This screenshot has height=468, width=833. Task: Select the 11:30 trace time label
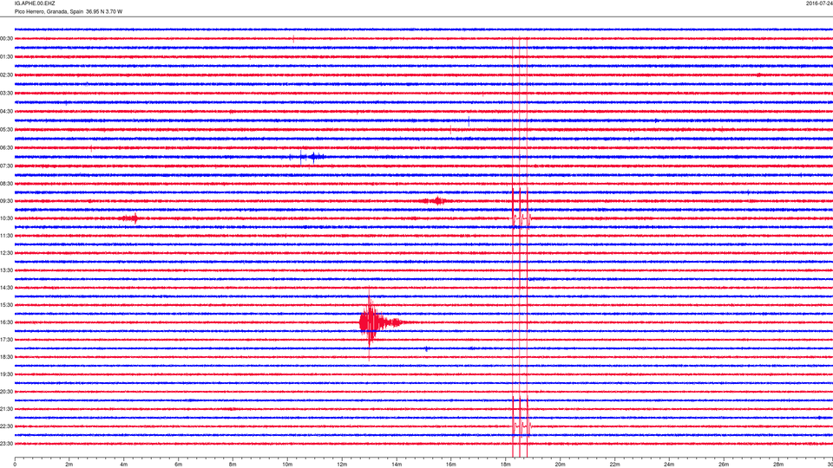(6, 236)
